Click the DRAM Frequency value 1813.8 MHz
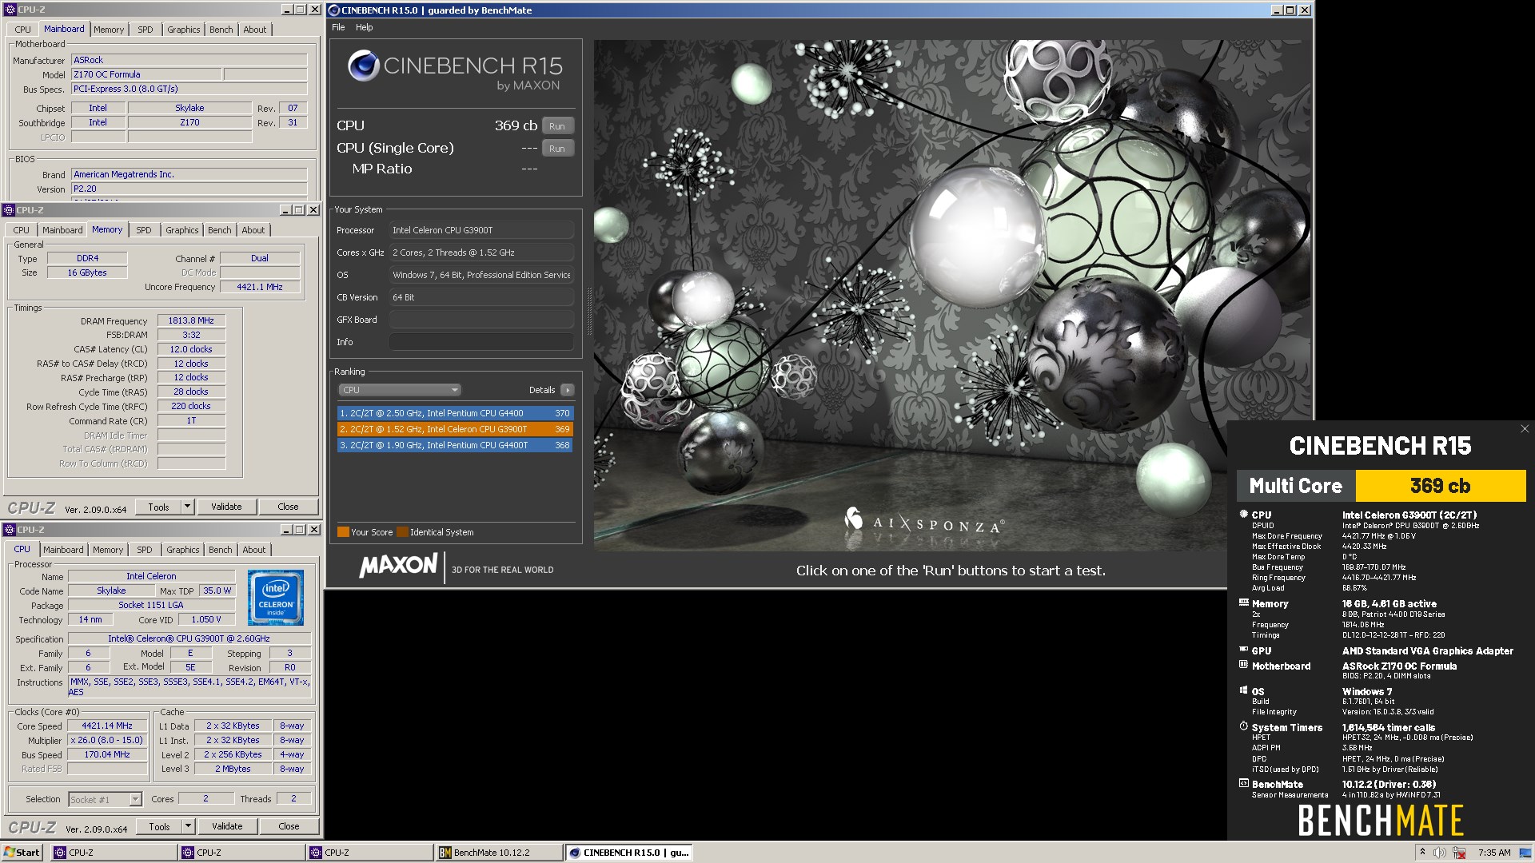1535x863 pixels. (191, 320)
